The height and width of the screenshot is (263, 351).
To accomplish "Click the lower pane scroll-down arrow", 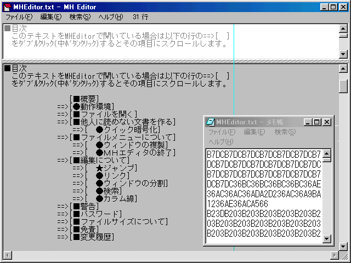I will point(343,246).
